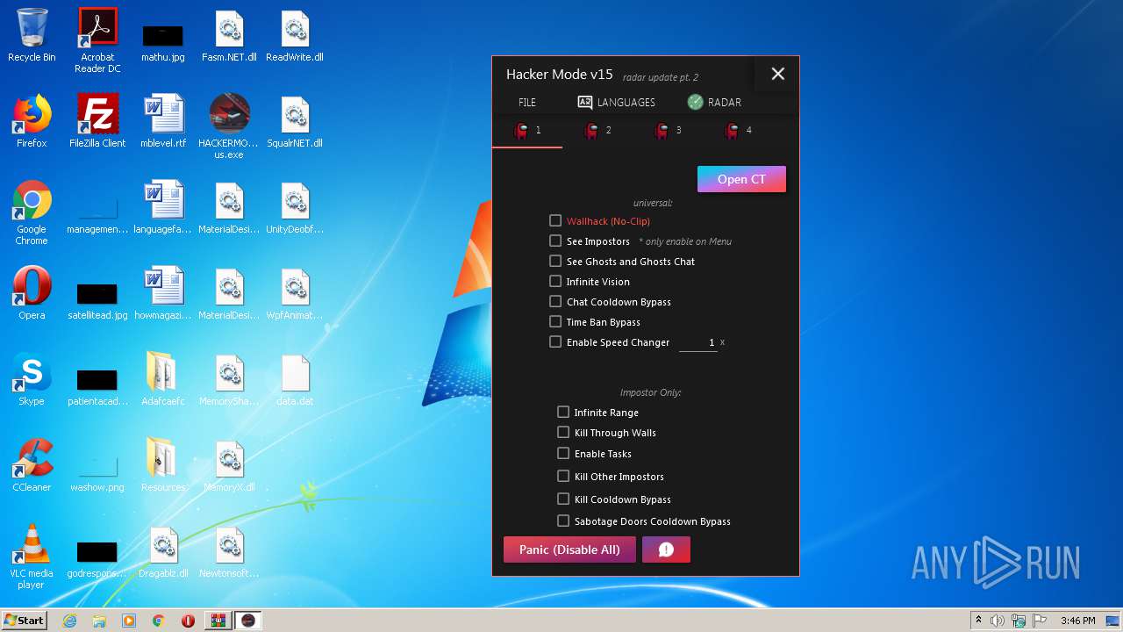
Task: Select the Adafcaefc folder icon
Action: (163, 379)
